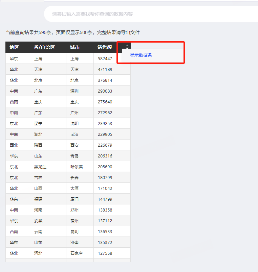This screenshot has height=272, width=258.
Task: Click the 销售额 column header
Action: tap(105, 47)
